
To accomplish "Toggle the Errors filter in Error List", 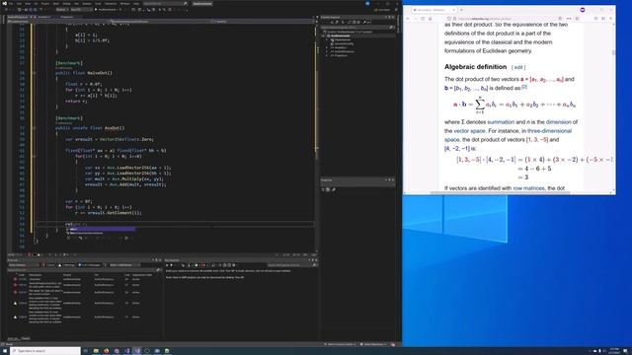I will (49, 265).
